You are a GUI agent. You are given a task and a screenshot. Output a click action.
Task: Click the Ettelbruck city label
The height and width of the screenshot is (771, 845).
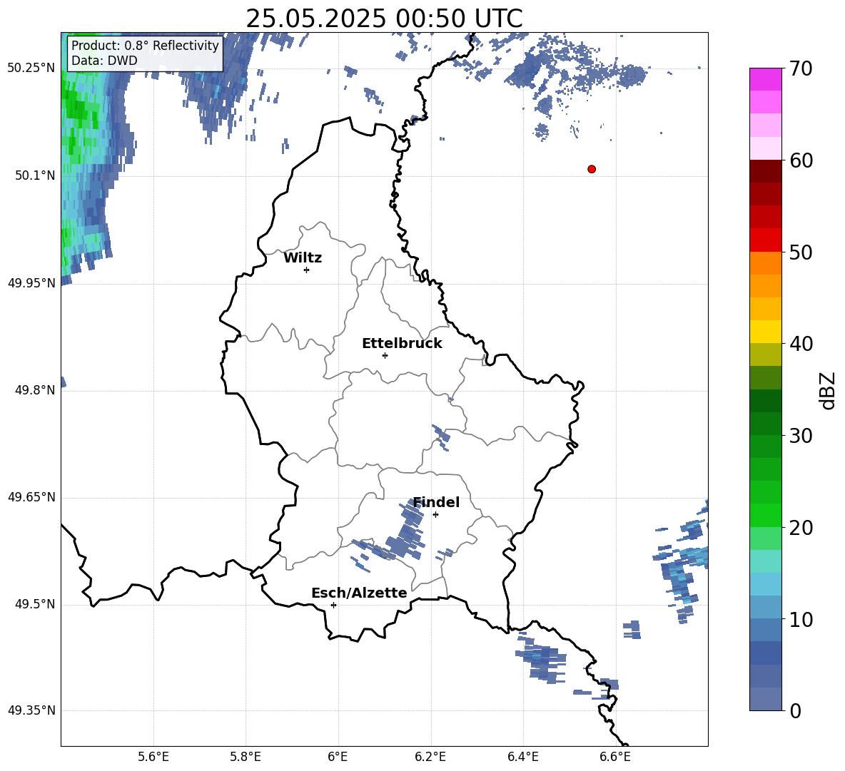coord(402,344)
